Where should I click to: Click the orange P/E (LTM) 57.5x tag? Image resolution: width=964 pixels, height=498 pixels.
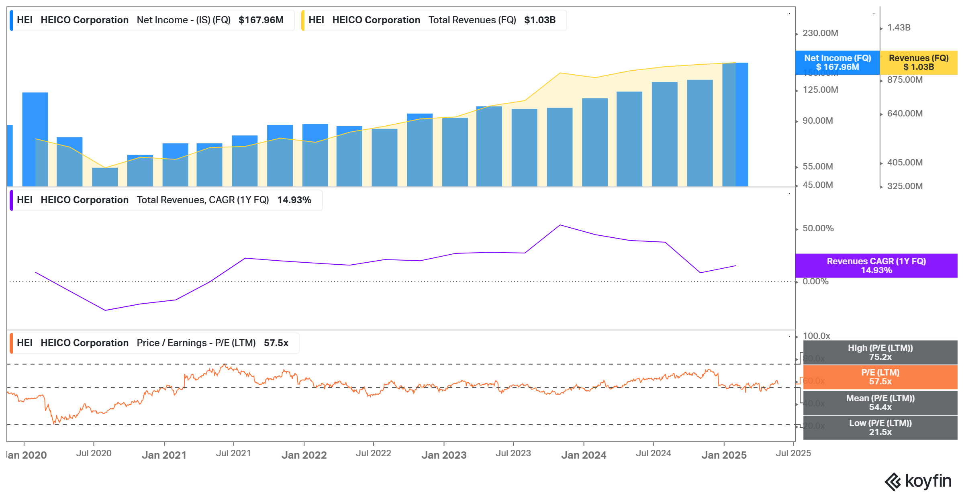[880, 377]
